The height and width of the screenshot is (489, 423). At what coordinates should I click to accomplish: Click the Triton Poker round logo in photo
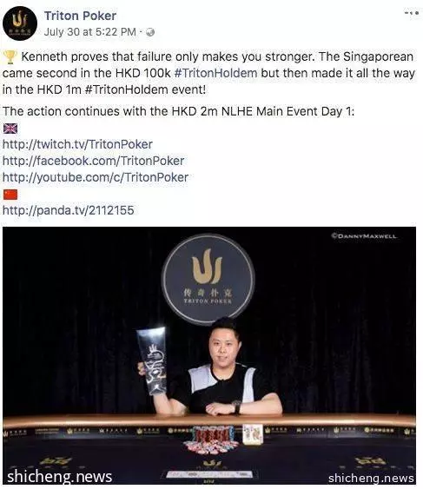208,279
